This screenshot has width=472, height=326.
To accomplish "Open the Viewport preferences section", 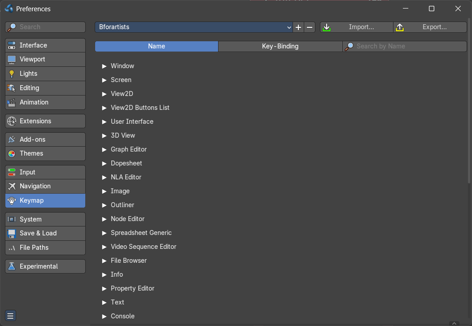I will [x=45, y=59].
